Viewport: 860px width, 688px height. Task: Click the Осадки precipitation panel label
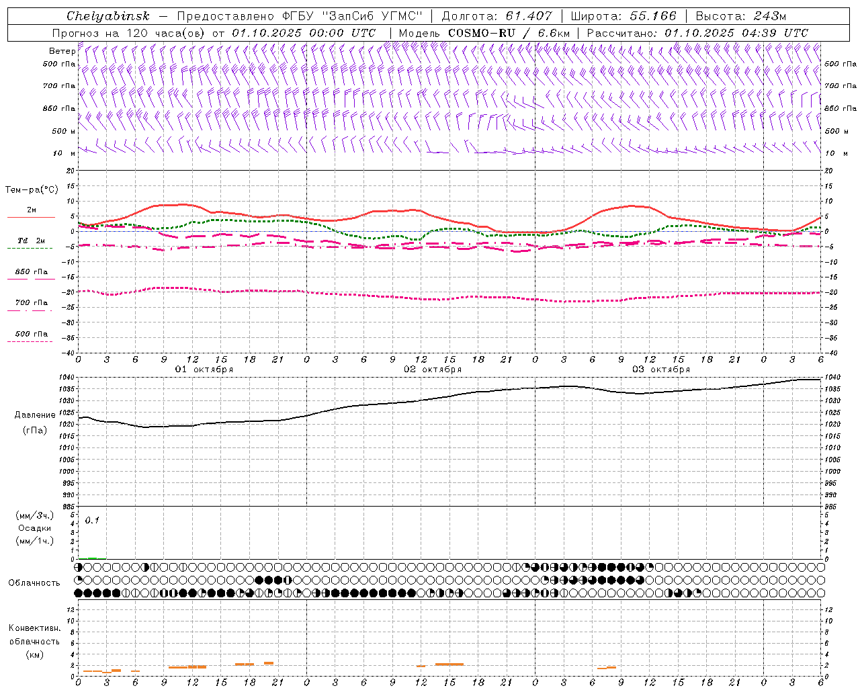point(35,528)
